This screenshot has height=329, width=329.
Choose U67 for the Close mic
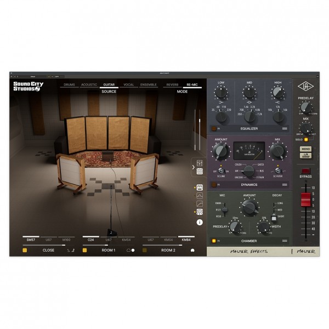(x=49, y=240)
